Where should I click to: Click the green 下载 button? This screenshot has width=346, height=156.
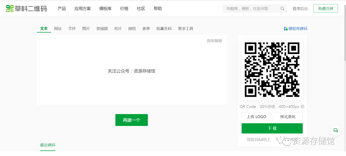[x=272, y=128]
